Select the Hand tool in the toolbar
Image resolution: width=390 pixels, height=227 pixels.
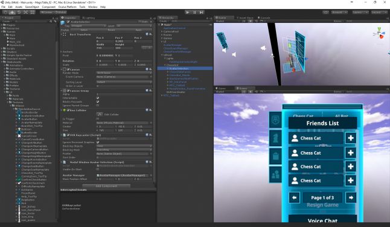[5, 12]
